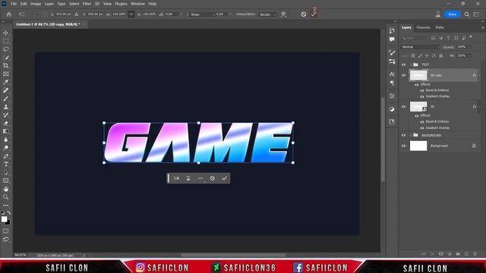Image resolution: width=486 pixels, height=273 pixels.
Task: Click the Share button
Action: pos(453,14)
